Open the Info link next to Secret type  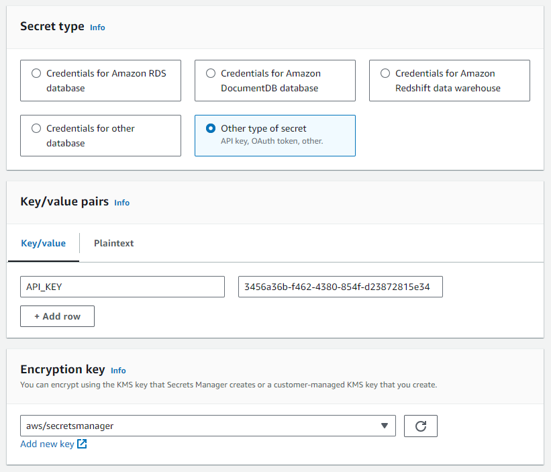tap(97, 28)
